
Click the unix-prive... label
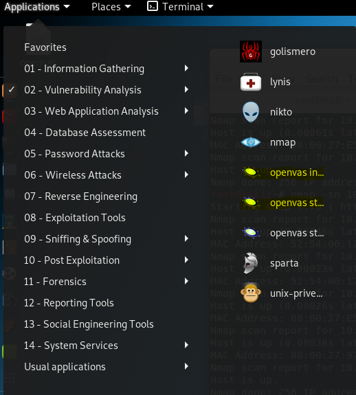point(296,293)
